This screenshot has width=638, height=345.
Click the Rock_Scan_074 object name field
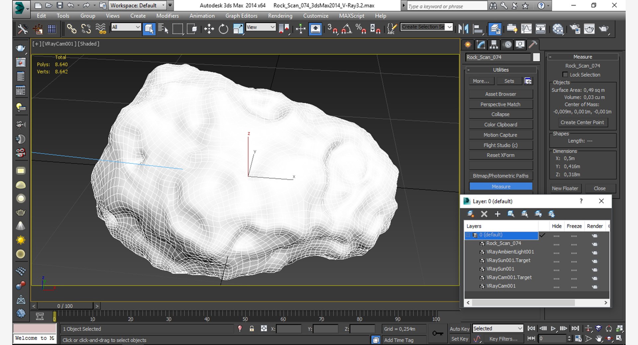coord(498,57)
